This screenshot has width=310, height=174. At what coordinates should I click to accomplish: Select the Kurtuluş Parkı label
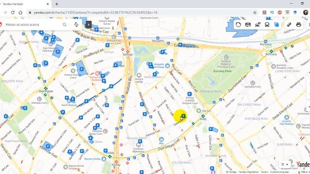(222, 71)
